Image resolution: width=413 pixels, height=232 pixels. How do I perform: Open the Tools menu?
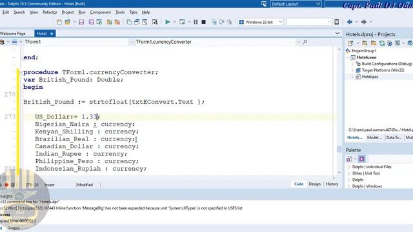tap(120, 12)
